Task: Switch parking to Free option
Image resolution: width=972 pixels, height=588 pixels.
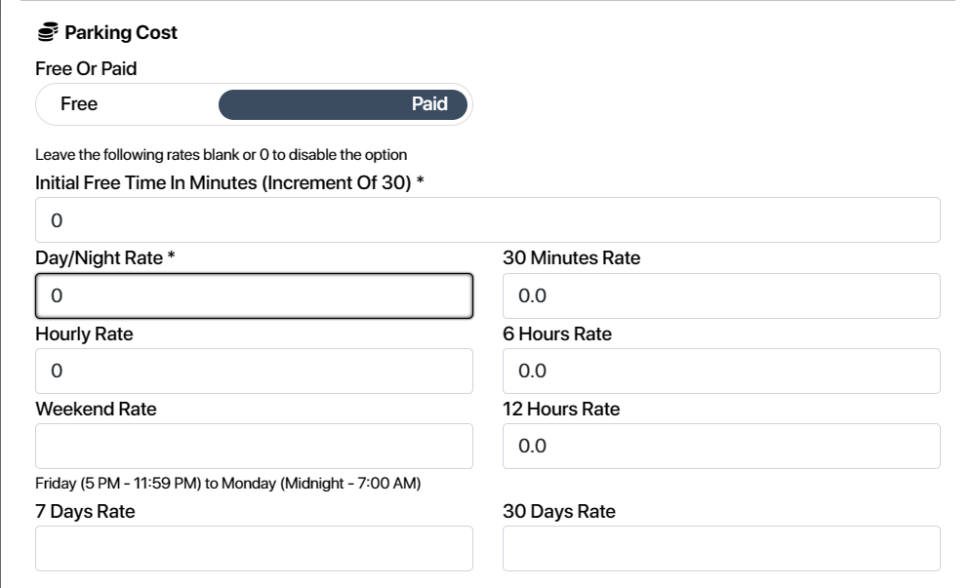Action: (79, 104)
